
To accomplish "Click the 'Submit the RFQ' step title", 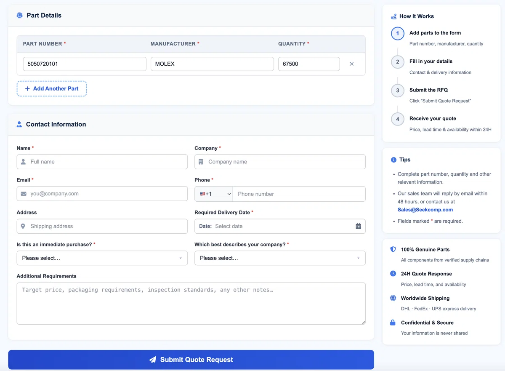I will [428, 90].
